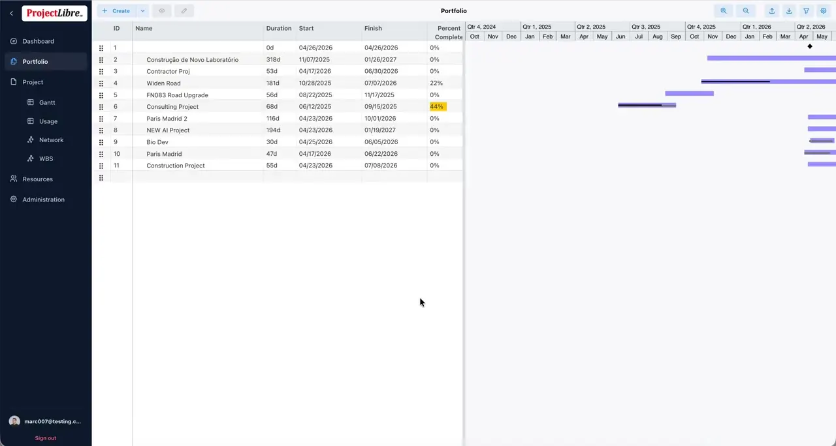Image resolution: width=836 pixels, height=446 pixels.
Task: Select Construção de Novo Laboratório project name
Action: (192, 59)
